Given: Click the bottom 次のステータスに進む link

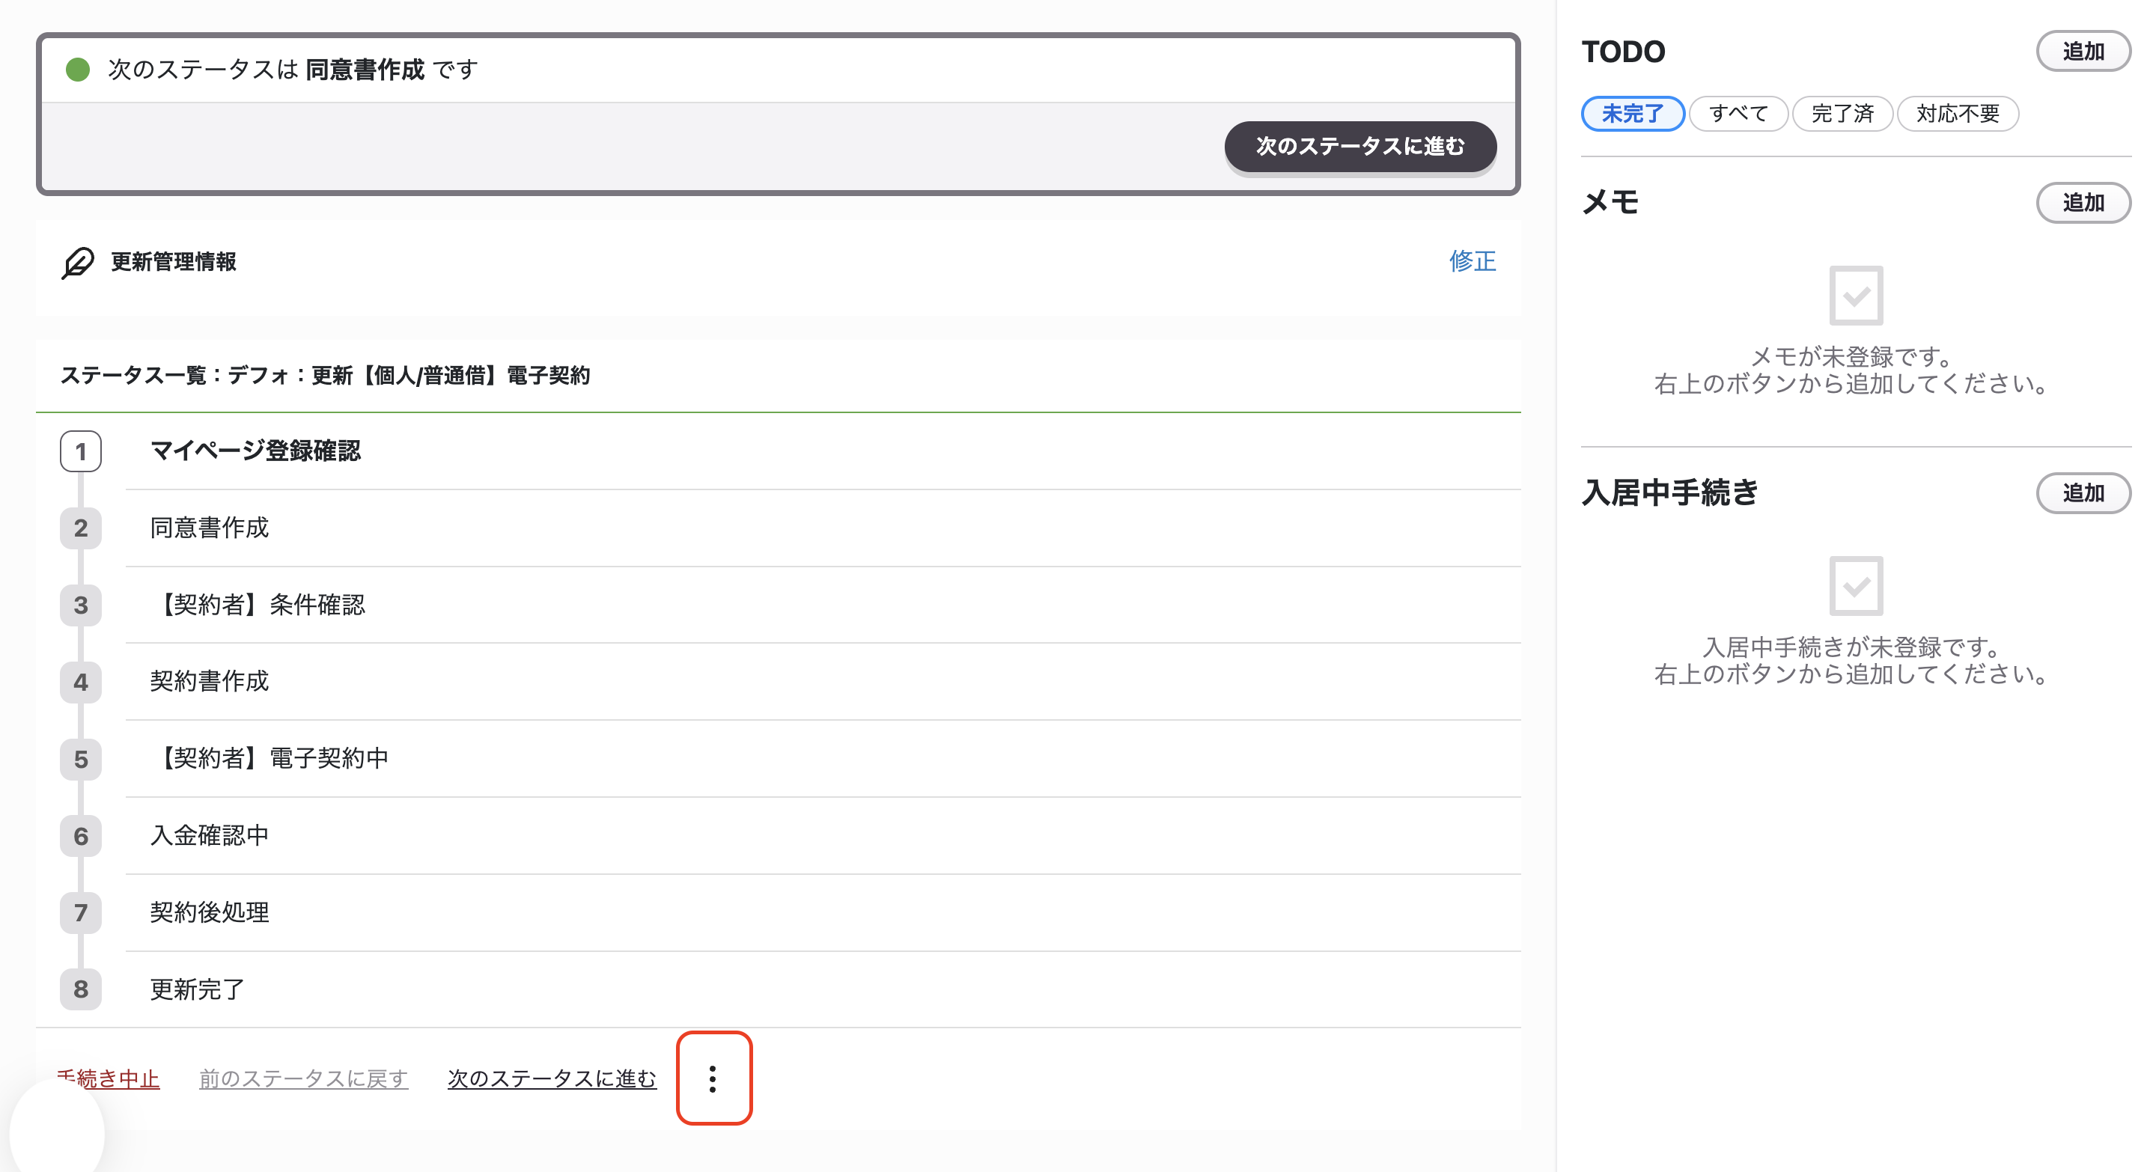Looking at the screenshot, I should tap(552, 1079).
